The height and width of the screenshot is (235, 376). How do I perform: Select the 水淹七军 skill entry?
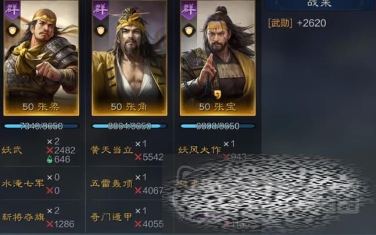[x=23, y=183]
